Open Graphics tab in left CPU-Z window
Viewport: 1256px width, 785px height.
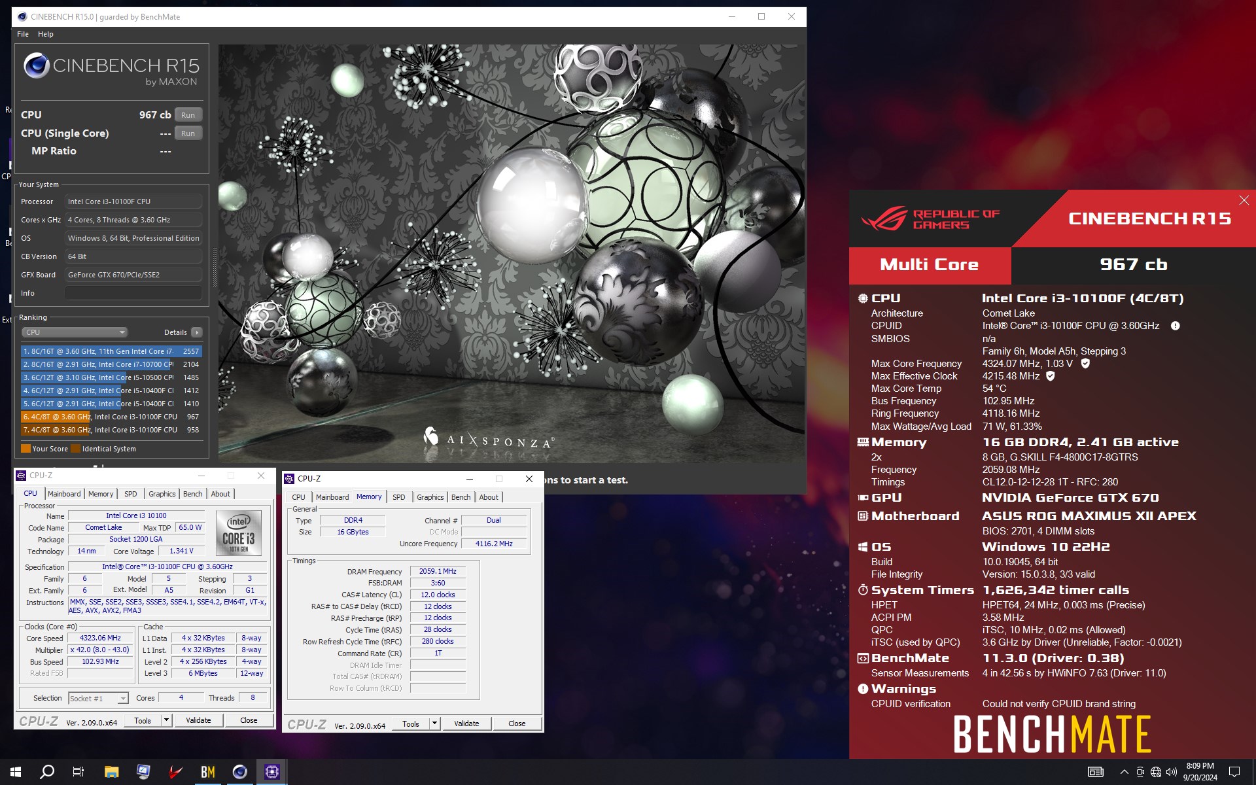(162, 494)
